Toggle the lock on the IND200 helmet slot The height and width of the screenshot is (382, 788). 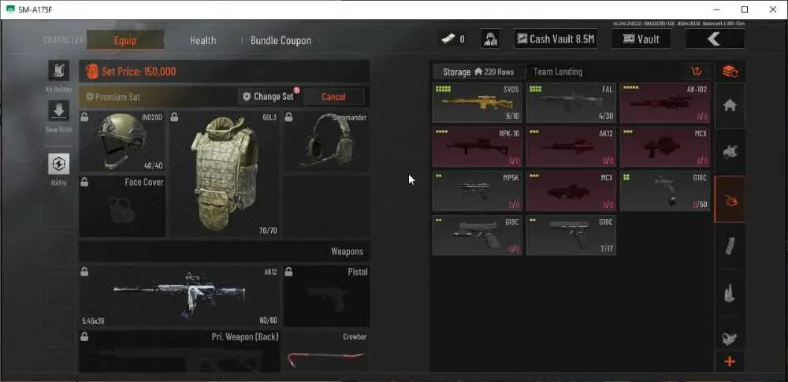pyautogui.click(x=84, y=117)
